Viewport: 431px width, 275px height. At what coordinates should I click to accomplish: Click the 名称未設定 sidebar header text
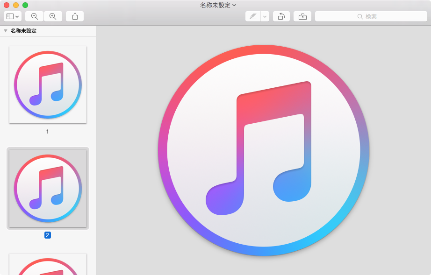pos(24,31)
